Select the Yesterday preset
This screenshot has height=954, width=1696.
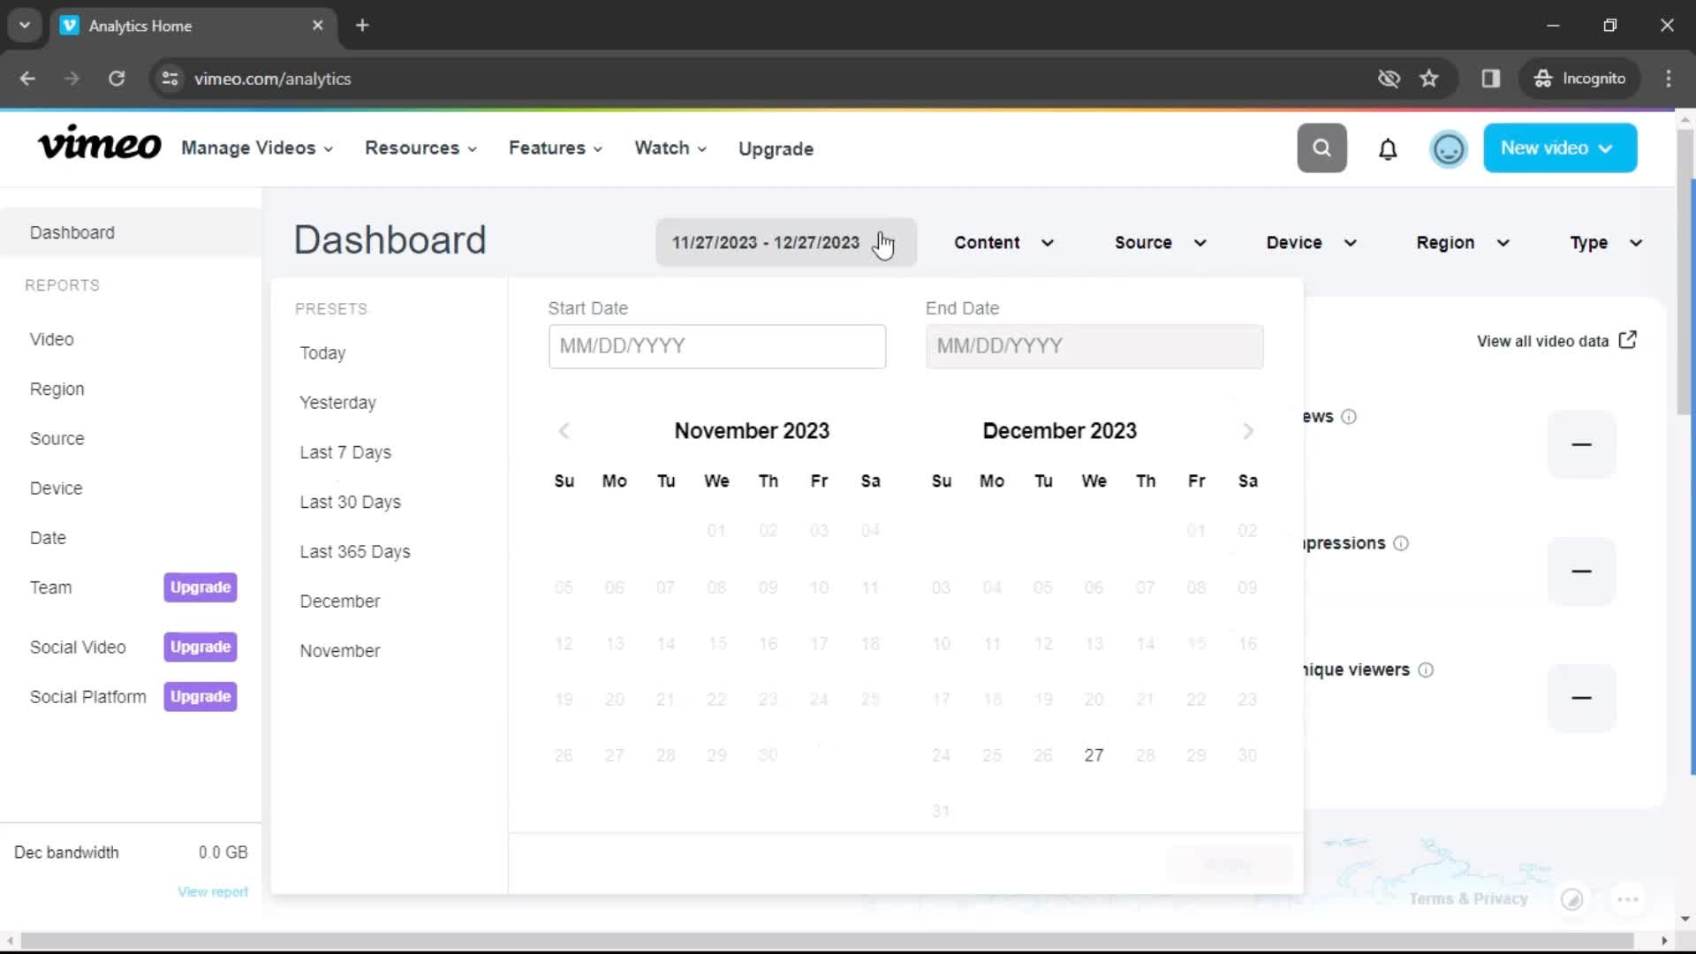pos(337,403)
